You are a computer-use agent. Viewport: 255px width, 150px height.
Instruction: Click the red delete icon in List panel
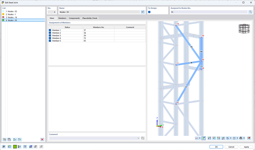click(x=42, y=139)
